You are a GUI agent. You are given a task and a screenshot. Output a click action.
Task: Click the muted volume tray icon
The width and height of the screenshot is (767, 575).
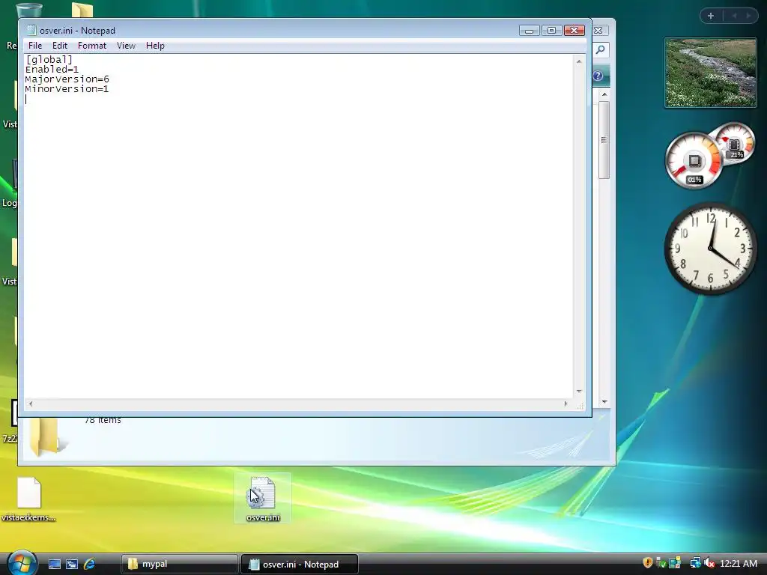coord(709,563)
